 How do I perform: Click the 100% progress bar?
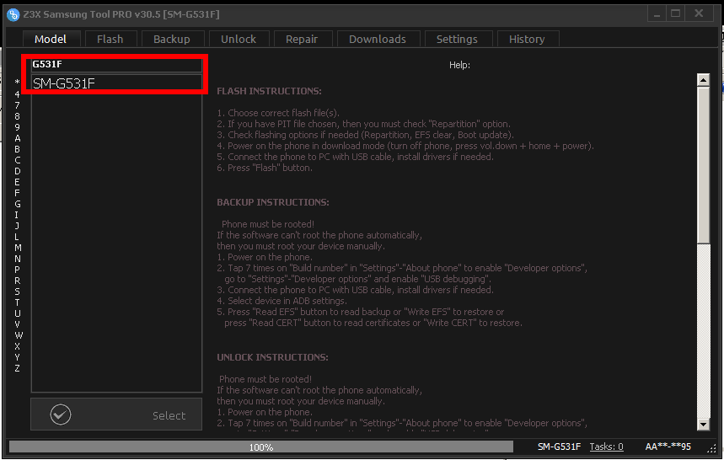(x=261, y=447)
